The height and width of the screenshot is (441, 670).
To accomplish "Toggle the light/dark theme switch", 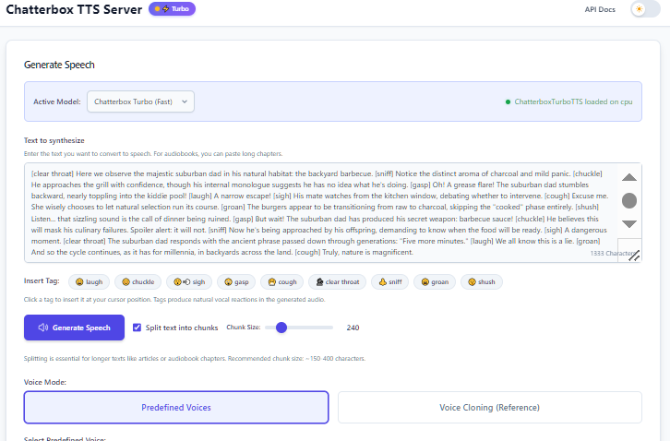I will (645, 9).
